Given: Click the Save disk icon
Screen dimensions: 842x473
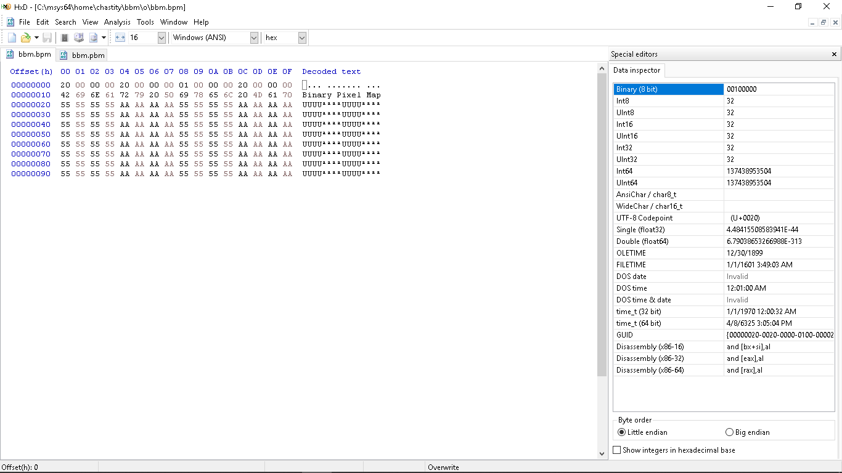Looking at the screenshot, I should click(47, 37).
